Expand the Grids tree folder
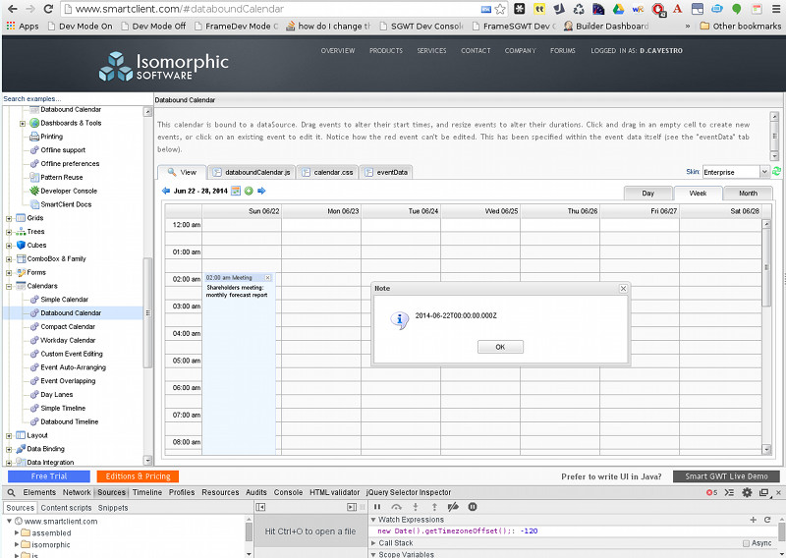Viewport: 786px width, 558px height. (10, 218)
